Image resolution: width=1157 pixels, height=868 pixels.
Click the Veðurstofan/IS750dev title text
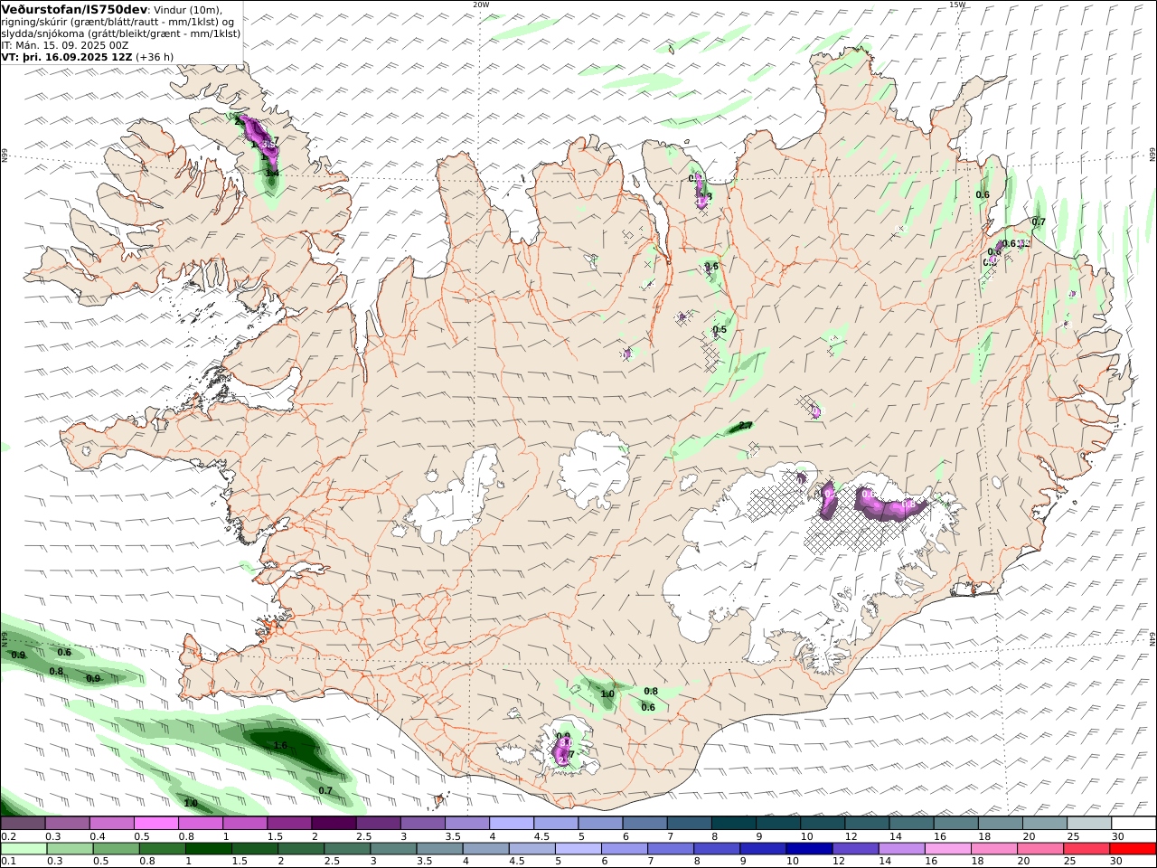(74, 9)
